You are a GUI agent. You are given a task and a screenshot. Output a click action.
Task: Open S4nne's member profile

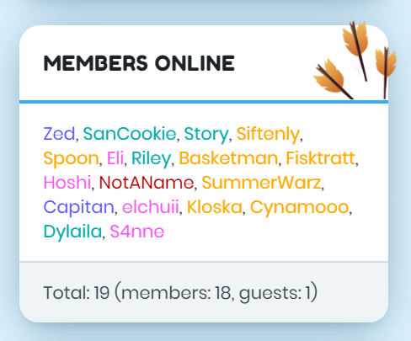click(x=137, y=232)
